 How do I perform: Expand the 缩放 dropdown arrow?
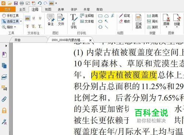[15, 27]
